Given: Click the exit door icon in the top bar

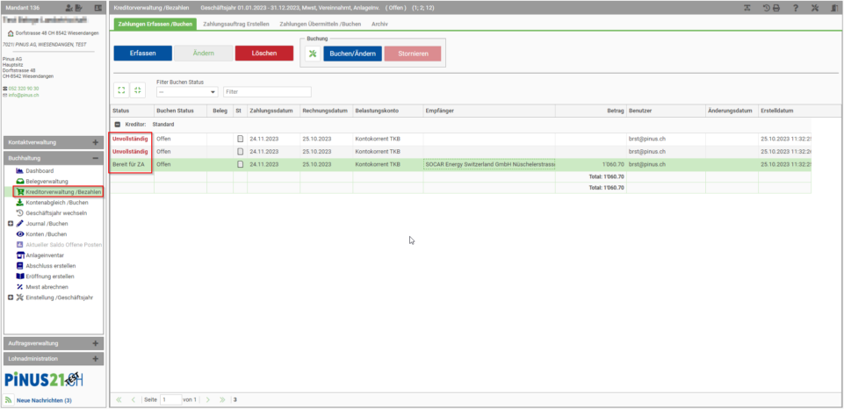Looking at the screenshot, I should click(833, 8).
